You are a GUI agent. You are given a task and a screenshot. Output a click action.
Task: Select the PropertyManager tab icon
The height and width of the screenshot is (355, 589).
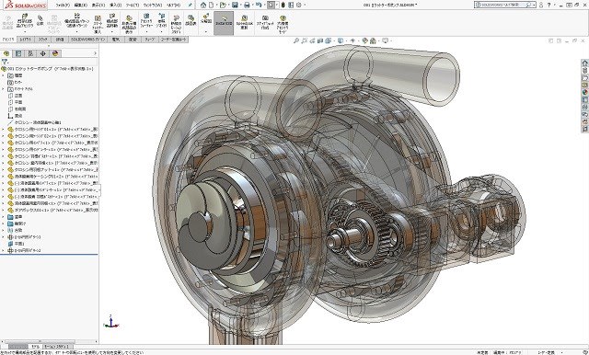(18, 53)
